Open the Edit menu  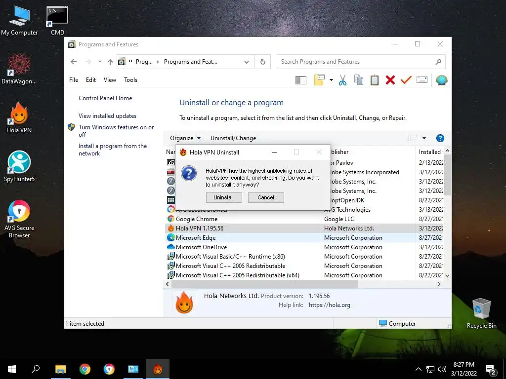tap(91, 79)
